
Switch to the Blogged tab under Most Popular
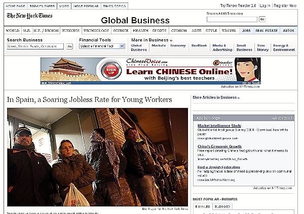pyautogui.click(x=222, y=206)
